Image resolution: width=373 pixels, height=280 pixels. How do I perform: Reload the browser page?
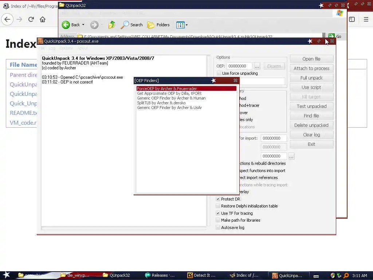click(31, 19)
